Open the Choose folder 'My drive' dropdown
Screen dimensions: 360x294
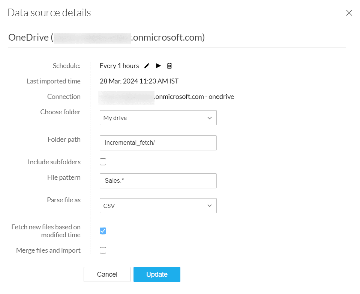[158, 118]
